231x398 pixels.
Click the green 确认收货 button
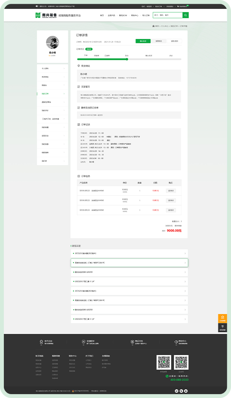143,41
